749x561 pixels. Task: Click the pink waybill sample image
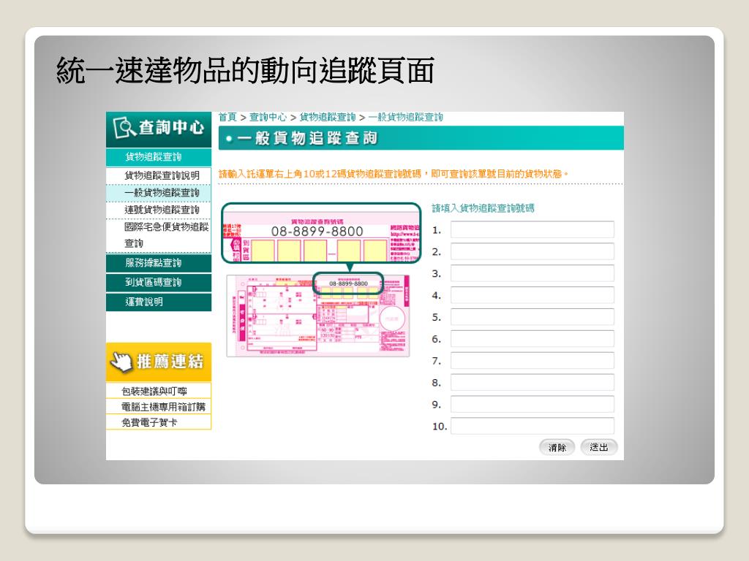click(318, 316)
